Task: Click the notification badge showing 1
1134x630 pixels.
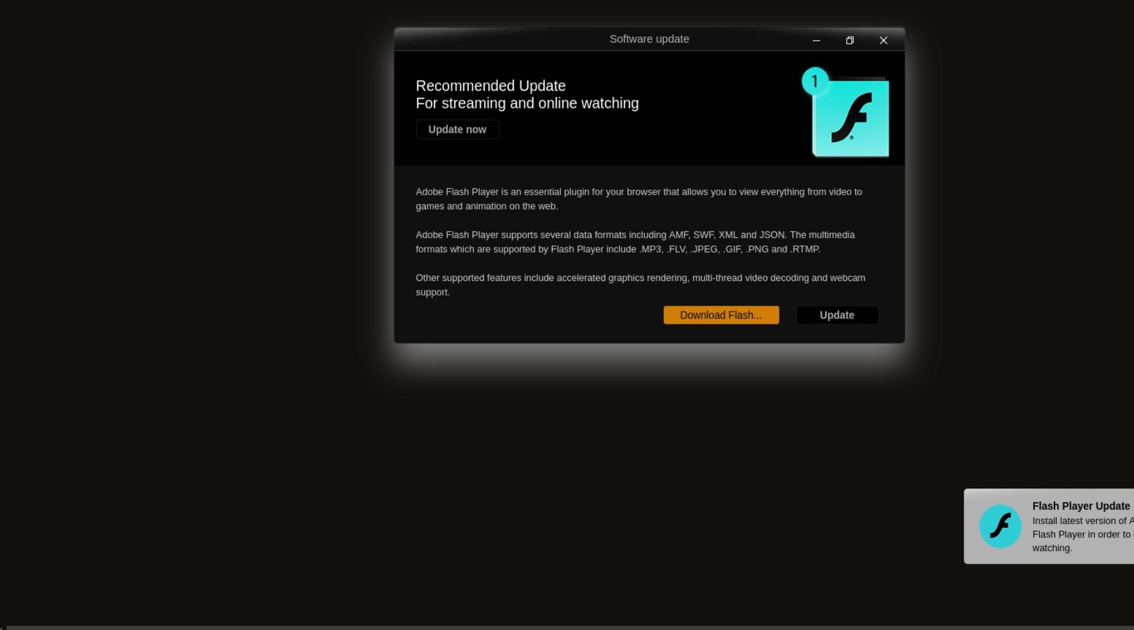Action: pos(814,81)
